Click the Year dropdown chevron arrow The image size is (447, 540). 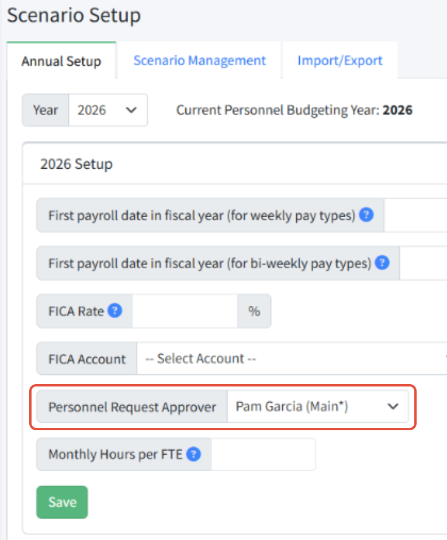pyautogui.click(x=131, y=110)
